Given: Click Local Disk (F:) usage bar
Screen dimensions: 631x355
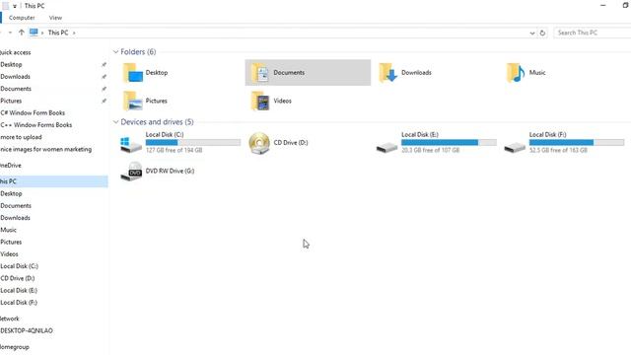Looking at the screenshot, I should [576, 142].
